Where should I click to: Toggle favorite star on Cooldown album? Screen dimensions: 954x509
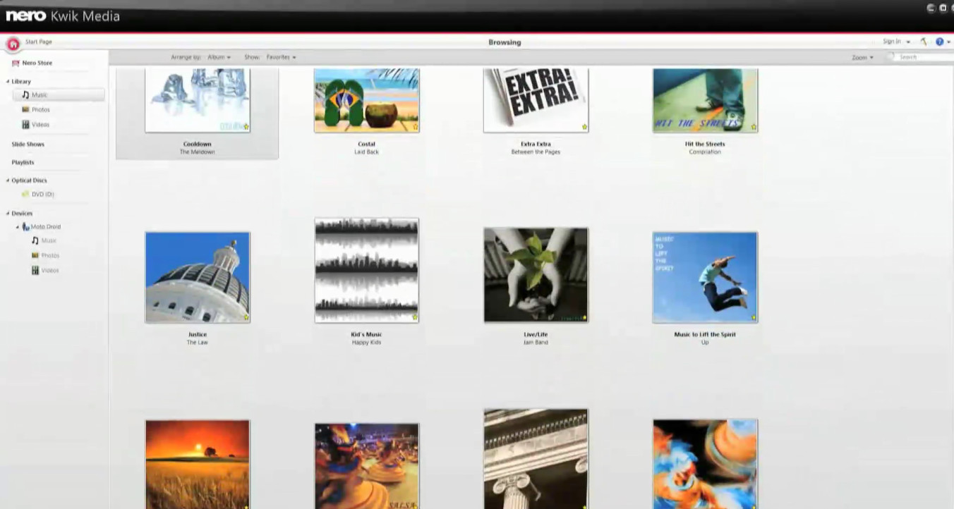246,127
